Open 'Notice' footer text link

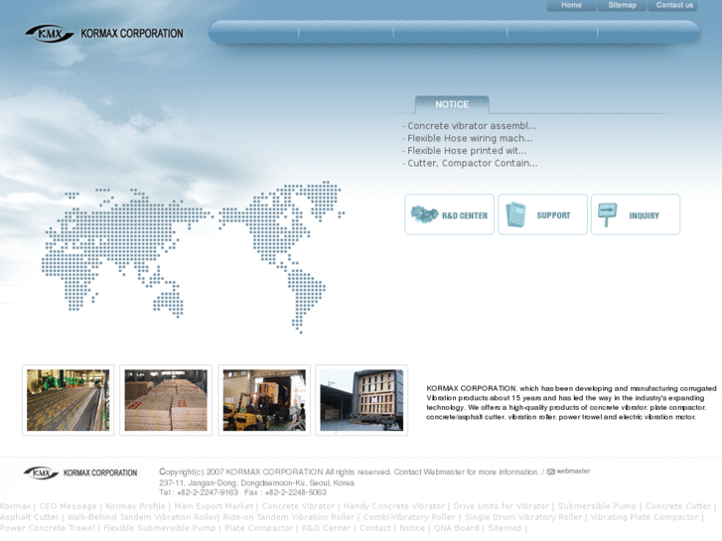tap(412, 528)
